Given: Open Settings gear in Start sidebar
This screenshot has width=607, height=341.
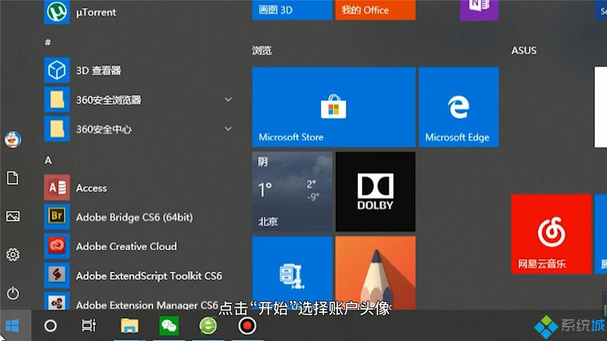Looking at the screenshot, I should click(13, 255).
